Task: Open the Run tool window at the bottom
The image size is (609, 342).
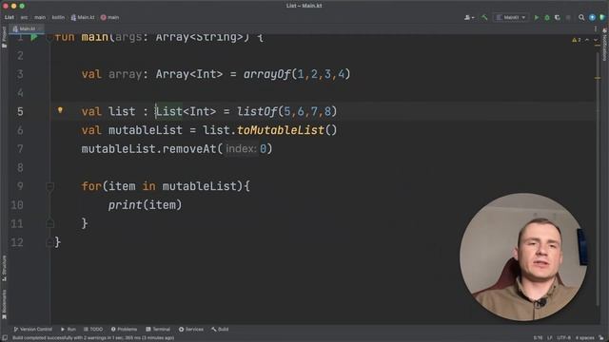Action: click(69, 330)
